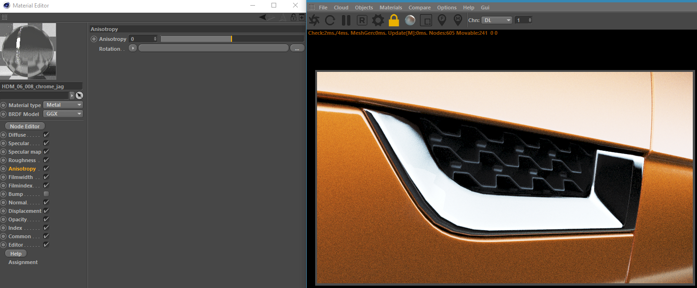This screenshot has width=697, height=288.
Task: Click the Anisotropy slider bar
Action: point(232,39)
